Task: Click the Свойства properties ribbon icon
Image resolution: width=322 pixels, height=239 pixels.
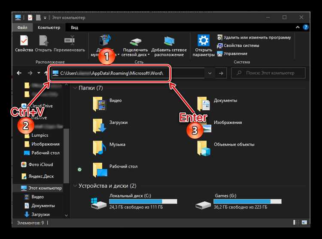Action: point(24,41)
